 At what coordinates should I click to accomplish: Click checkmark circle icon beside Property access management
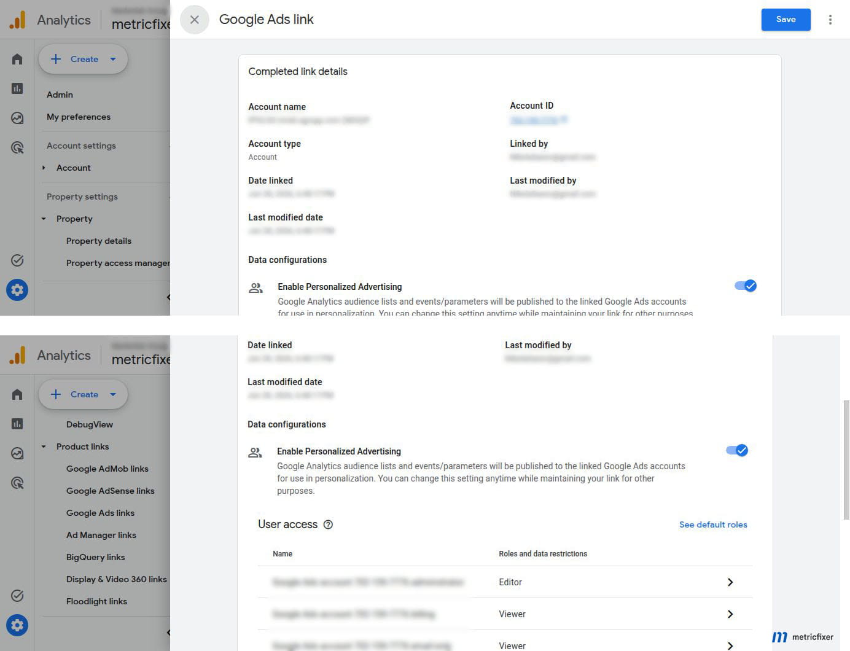point(17,260)
